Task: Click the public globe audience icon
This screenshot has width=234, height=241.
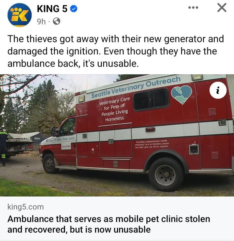Action: click(57, 22)
